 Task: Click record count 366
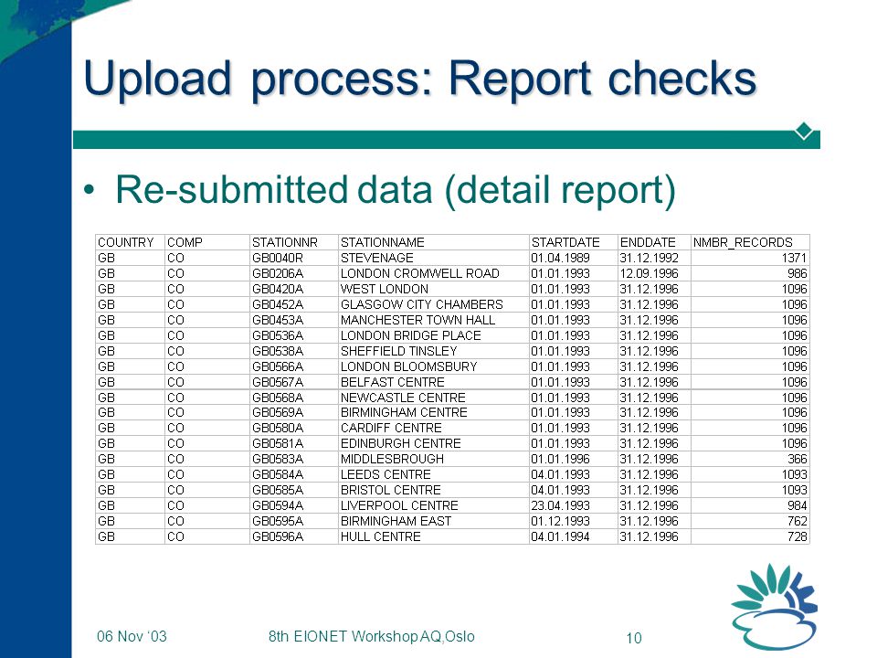click(x=797, y=460)
